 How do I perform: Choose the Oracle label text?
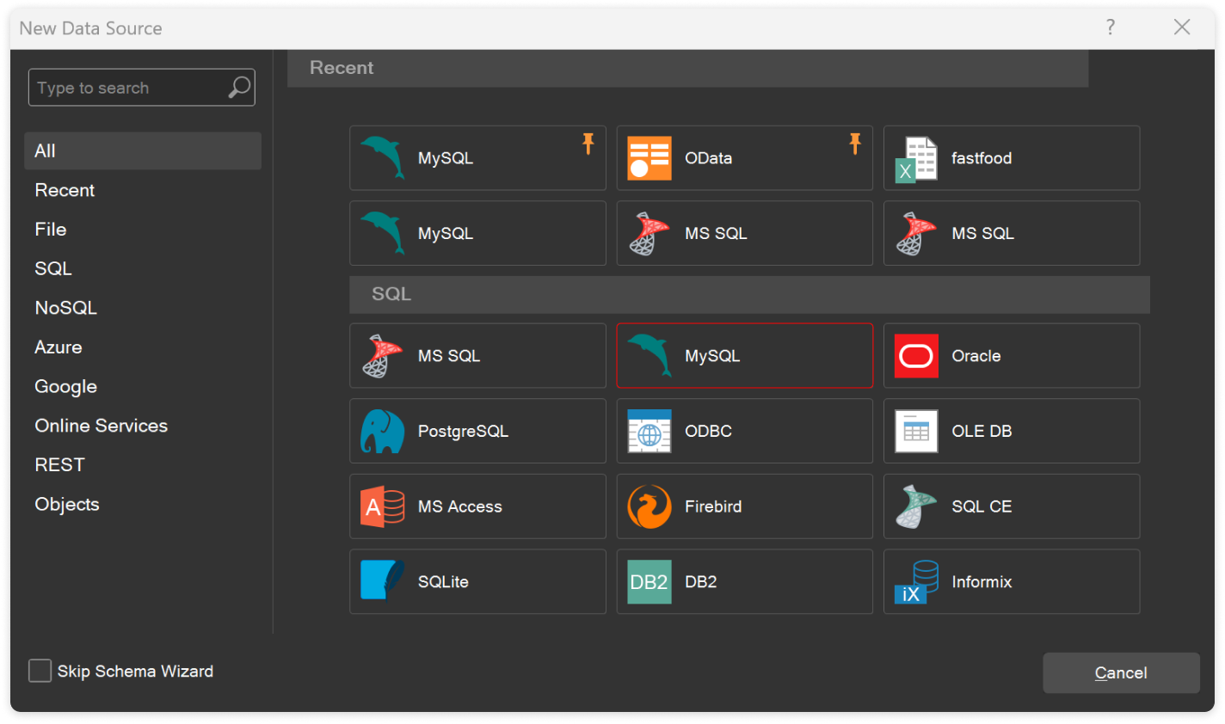[976, 356]
